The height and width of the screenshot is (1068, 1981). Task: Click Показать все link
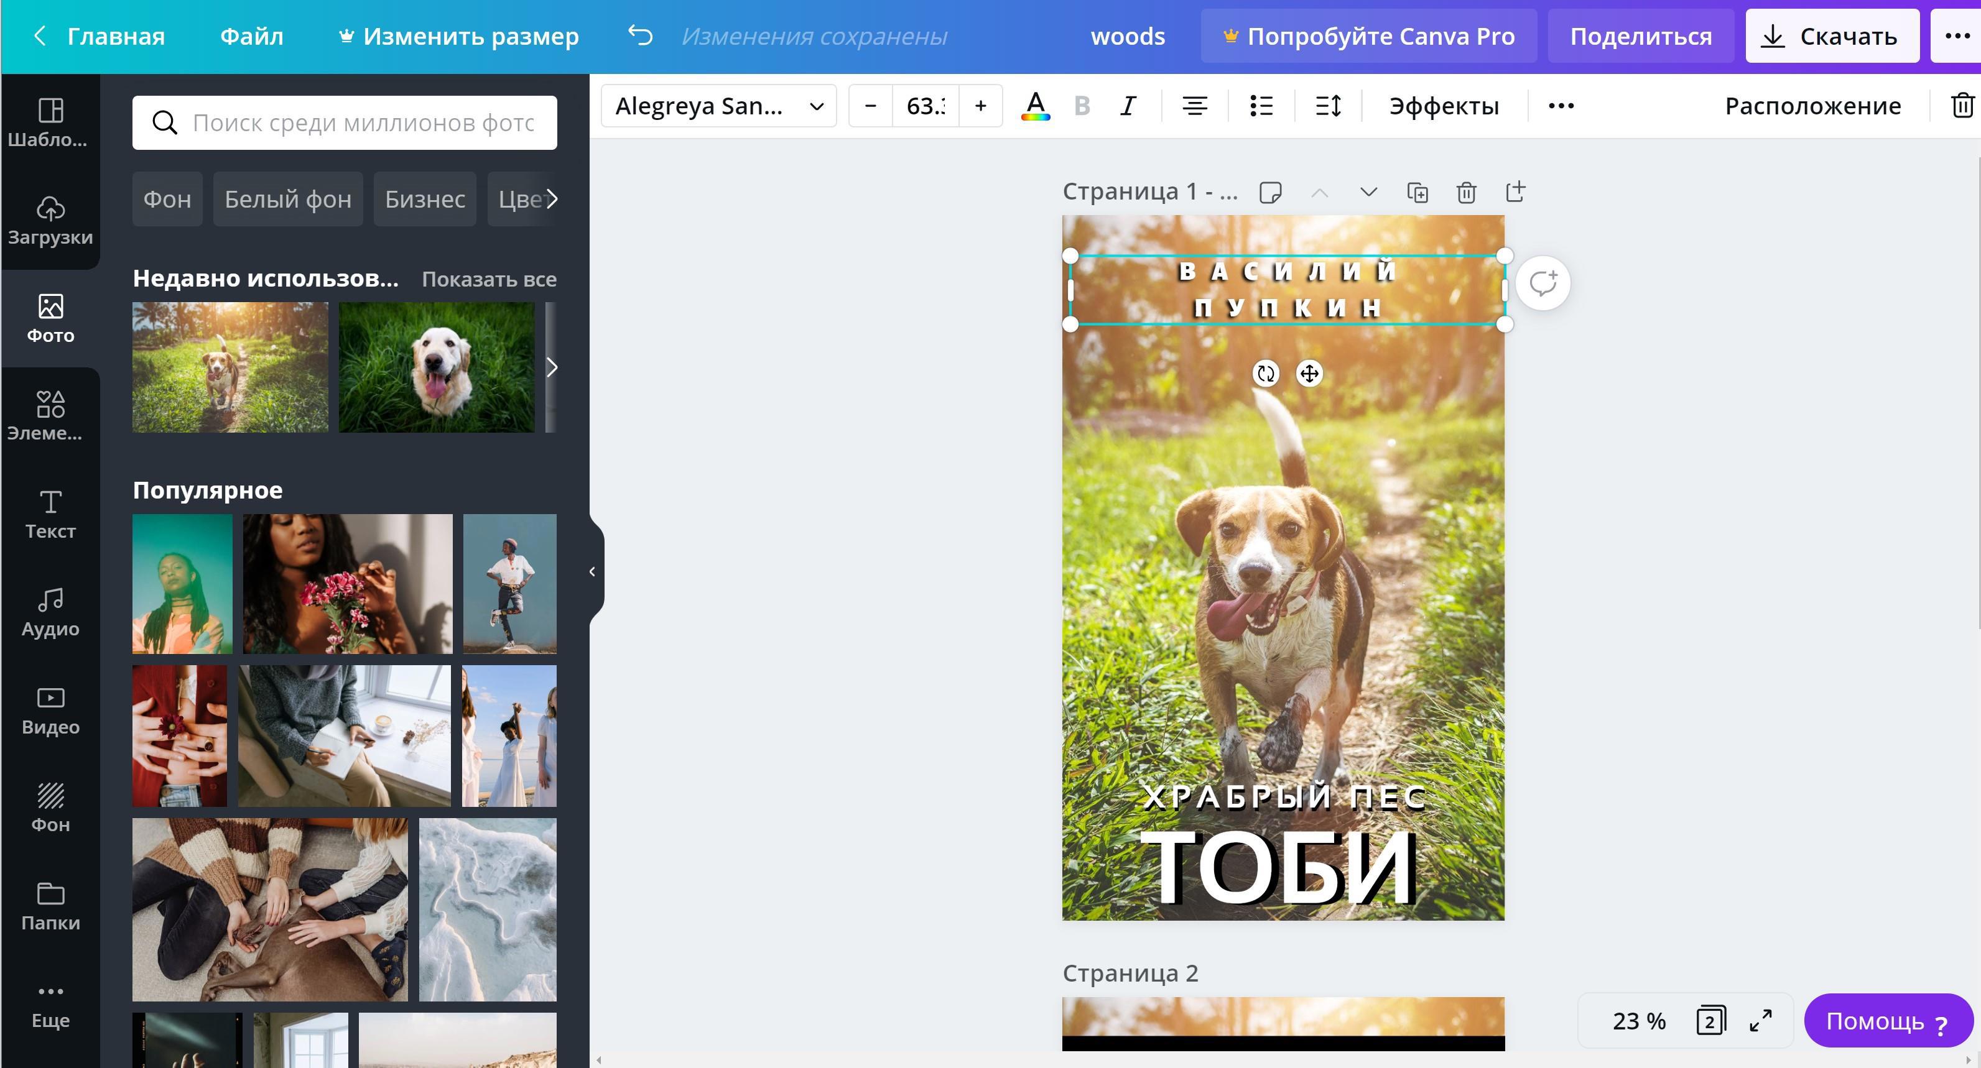488,279
